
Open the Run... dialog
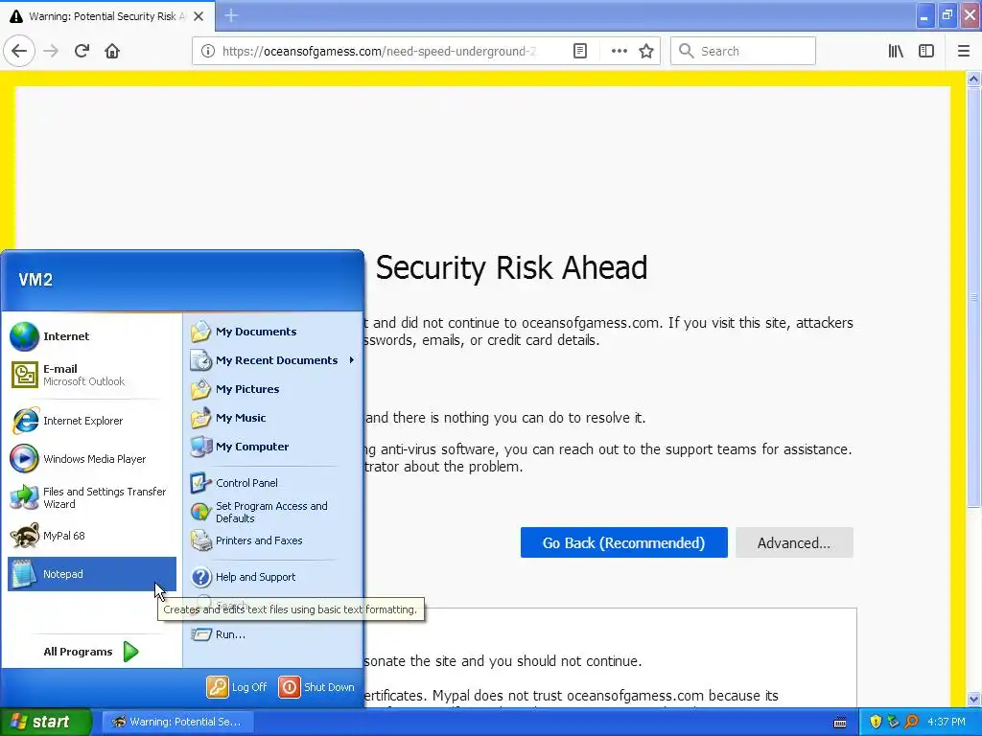coord(273,634)
